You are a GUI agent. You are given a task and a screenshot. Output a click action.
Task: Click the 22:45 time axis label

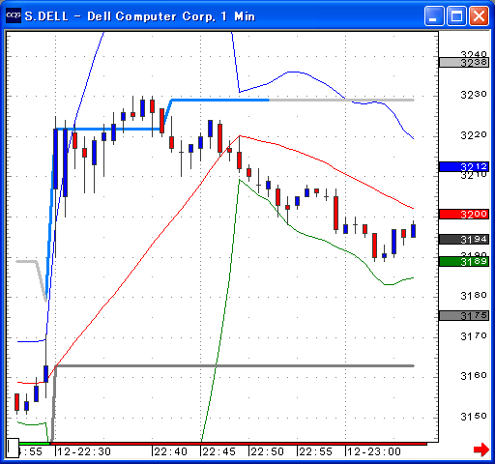(218, 451)
